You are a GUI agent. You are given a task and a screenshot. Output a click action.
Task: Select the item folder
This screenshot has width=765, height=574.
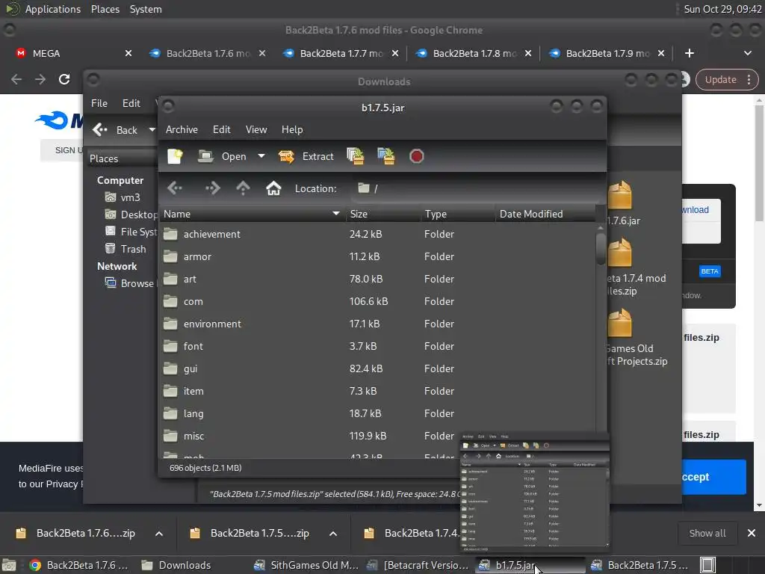377,392
